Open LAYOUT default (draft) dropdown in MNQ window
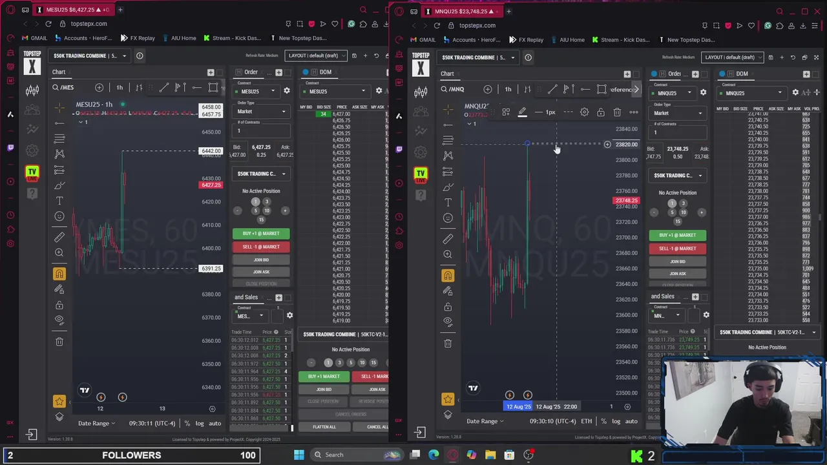The image size is (827, 465). coord(733,57)
